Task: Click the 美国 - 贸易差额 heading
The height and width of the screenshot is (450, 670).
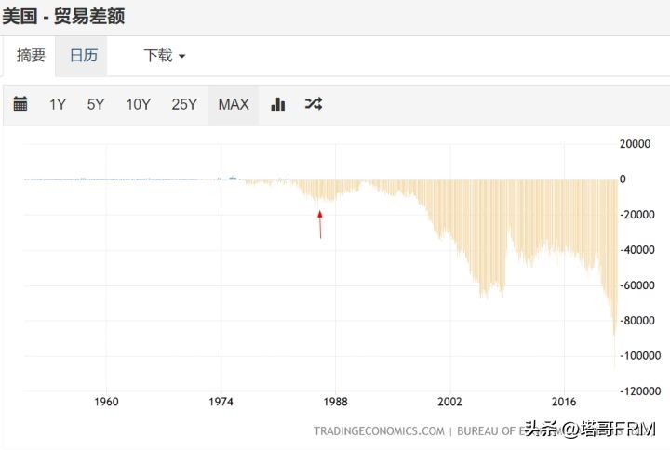Action: tap(63, 17)
